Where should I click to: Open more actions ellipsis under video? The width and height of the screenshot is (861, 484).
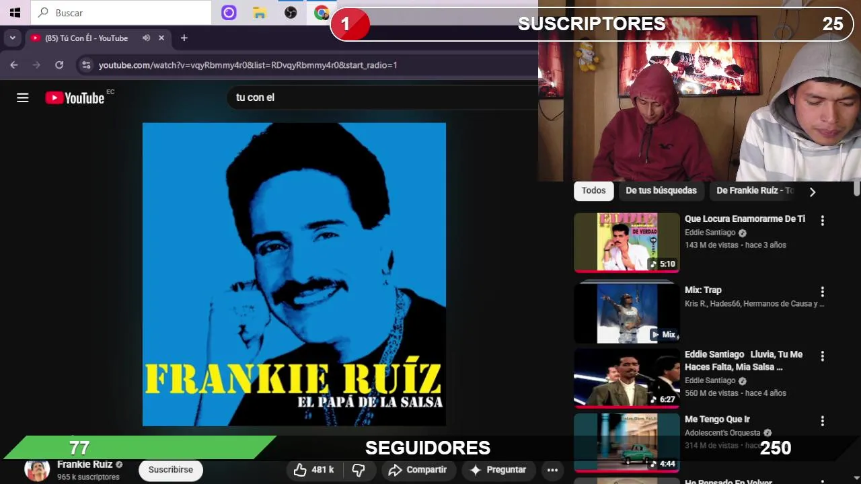pos(552,470)
